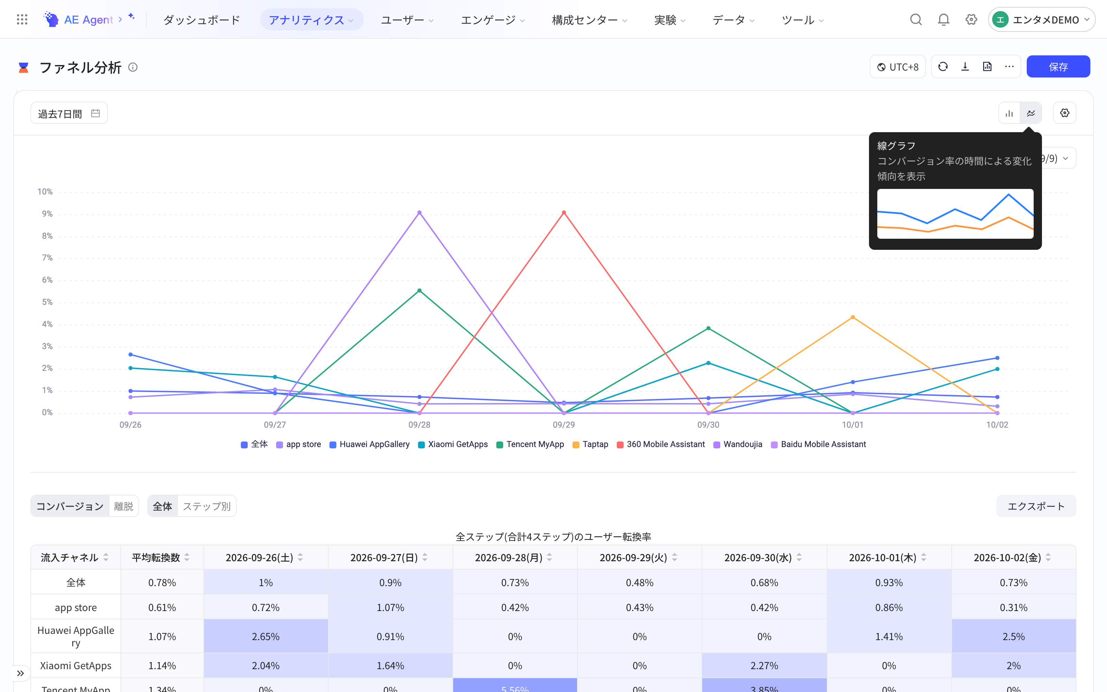Select the 全体 segment toggle

(x=162, y=506)
